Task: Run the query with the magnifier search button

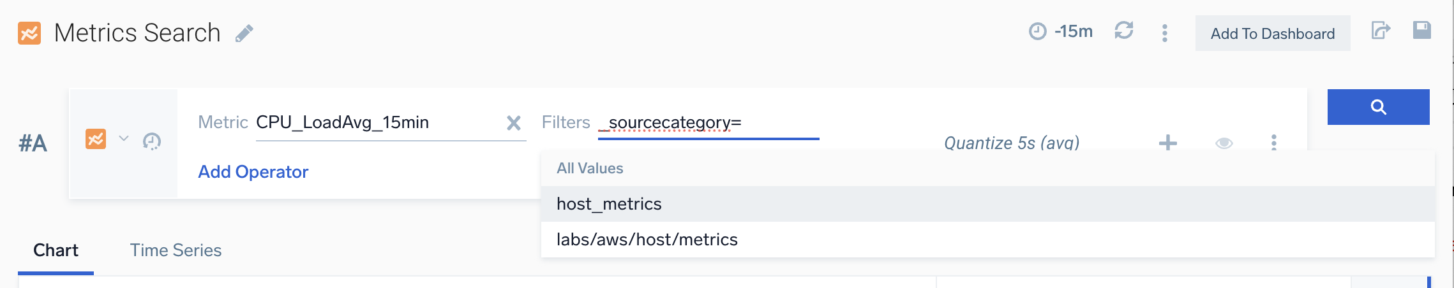Action: (1378, 107)
